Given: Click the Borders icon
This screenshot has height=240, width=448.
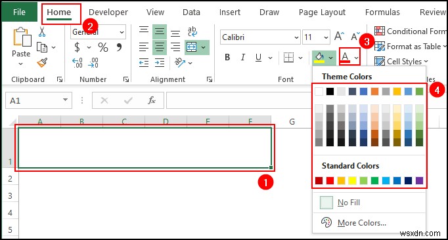Looking at the screenshot, I should click(288, 57).
